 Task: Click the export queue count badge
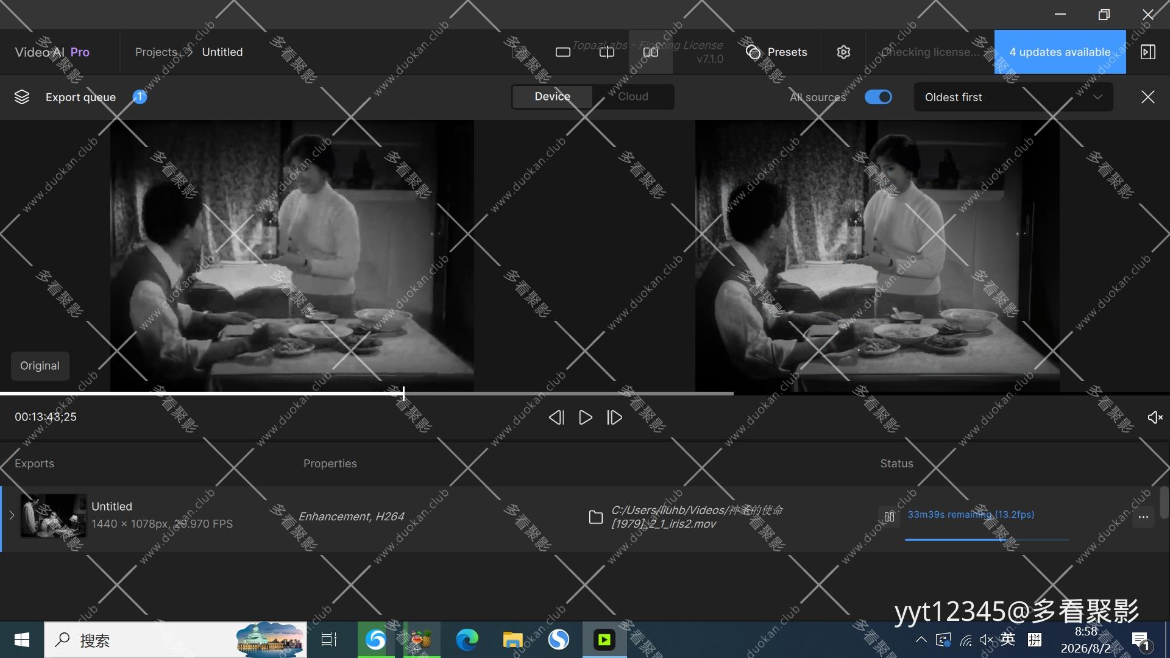coord(140,97)
